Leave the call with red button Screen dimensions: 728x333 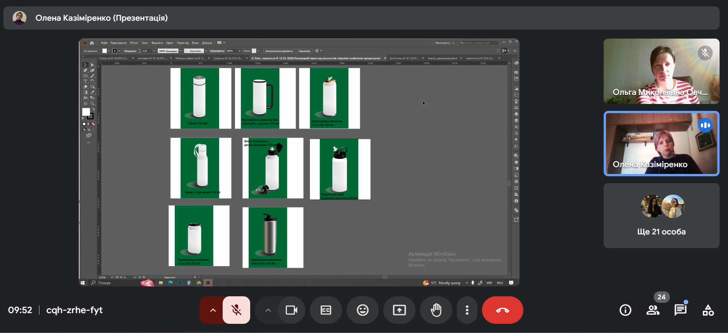click(502, 310)
